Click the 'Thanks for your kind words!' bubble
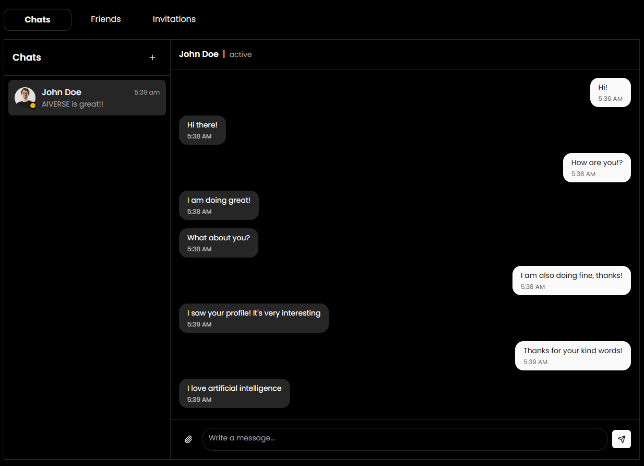Viewport: 644px width, 466px height. click(x=573, y=355)
